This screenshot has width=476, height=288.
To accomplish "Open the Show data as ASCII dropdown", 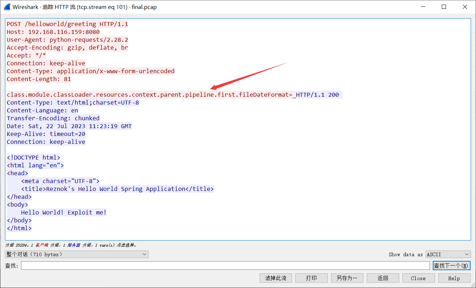I will pyautogui.click(x=448, y=254).
